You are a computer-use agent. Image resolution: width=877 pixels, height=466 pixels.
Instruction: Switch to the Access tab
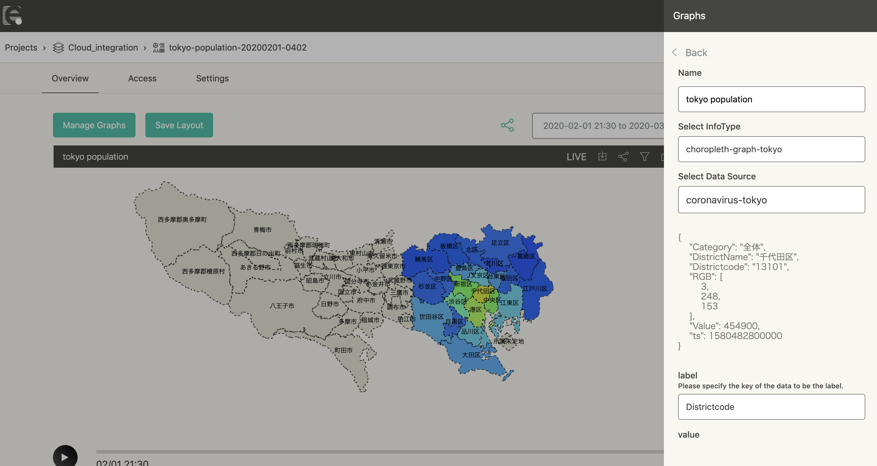click(142, 78)
